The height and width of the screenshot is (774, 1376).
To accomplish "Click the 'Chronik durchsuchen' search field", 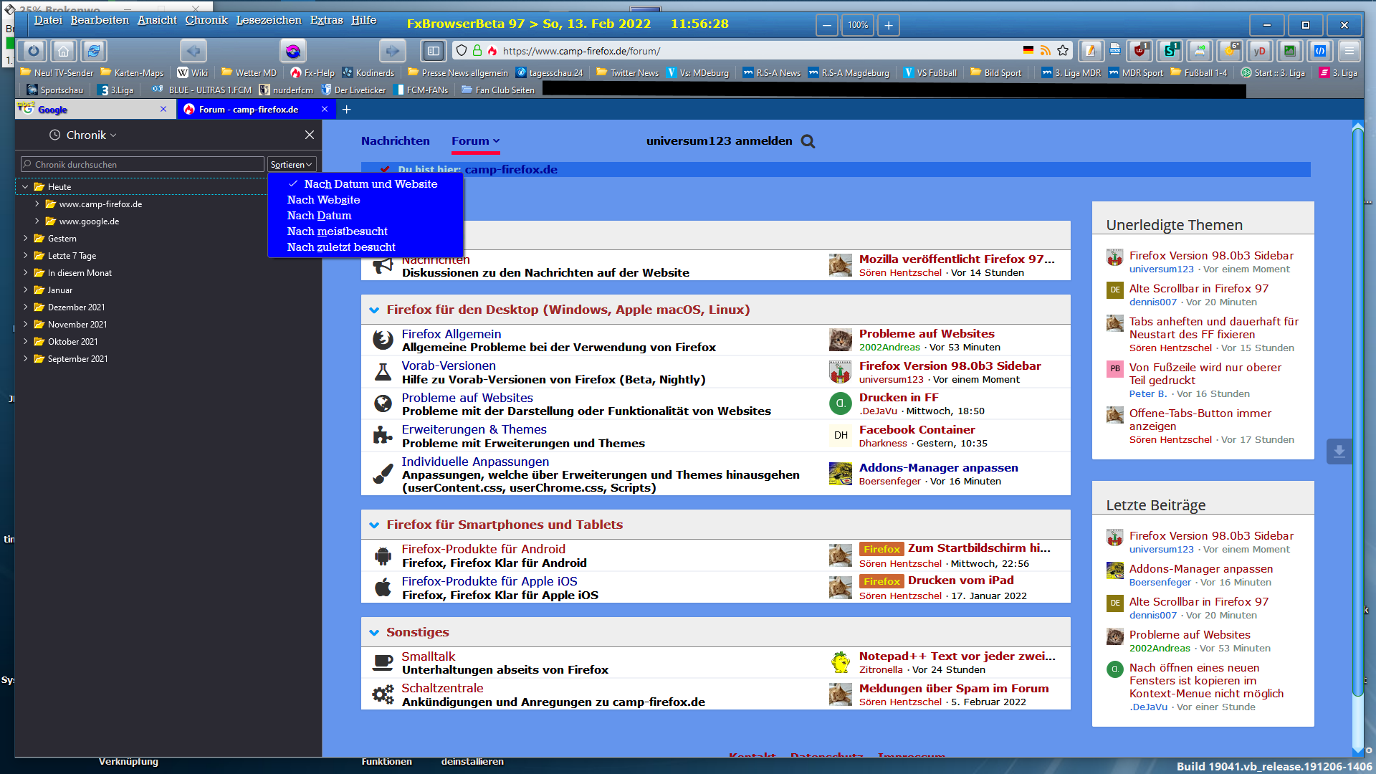I will tap(143, 165).
